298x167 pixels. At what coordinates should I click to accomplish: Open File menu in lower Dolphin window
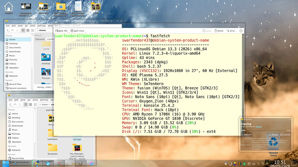[x=10, y=100]
